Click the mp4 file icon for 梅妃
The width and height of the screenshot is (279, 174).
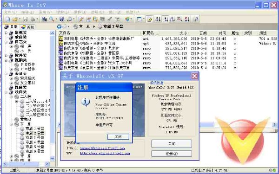point(61,43)
